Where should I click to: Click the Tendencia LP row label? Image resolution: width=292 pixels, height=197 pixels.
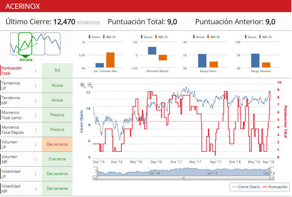(x=10, y=86)
